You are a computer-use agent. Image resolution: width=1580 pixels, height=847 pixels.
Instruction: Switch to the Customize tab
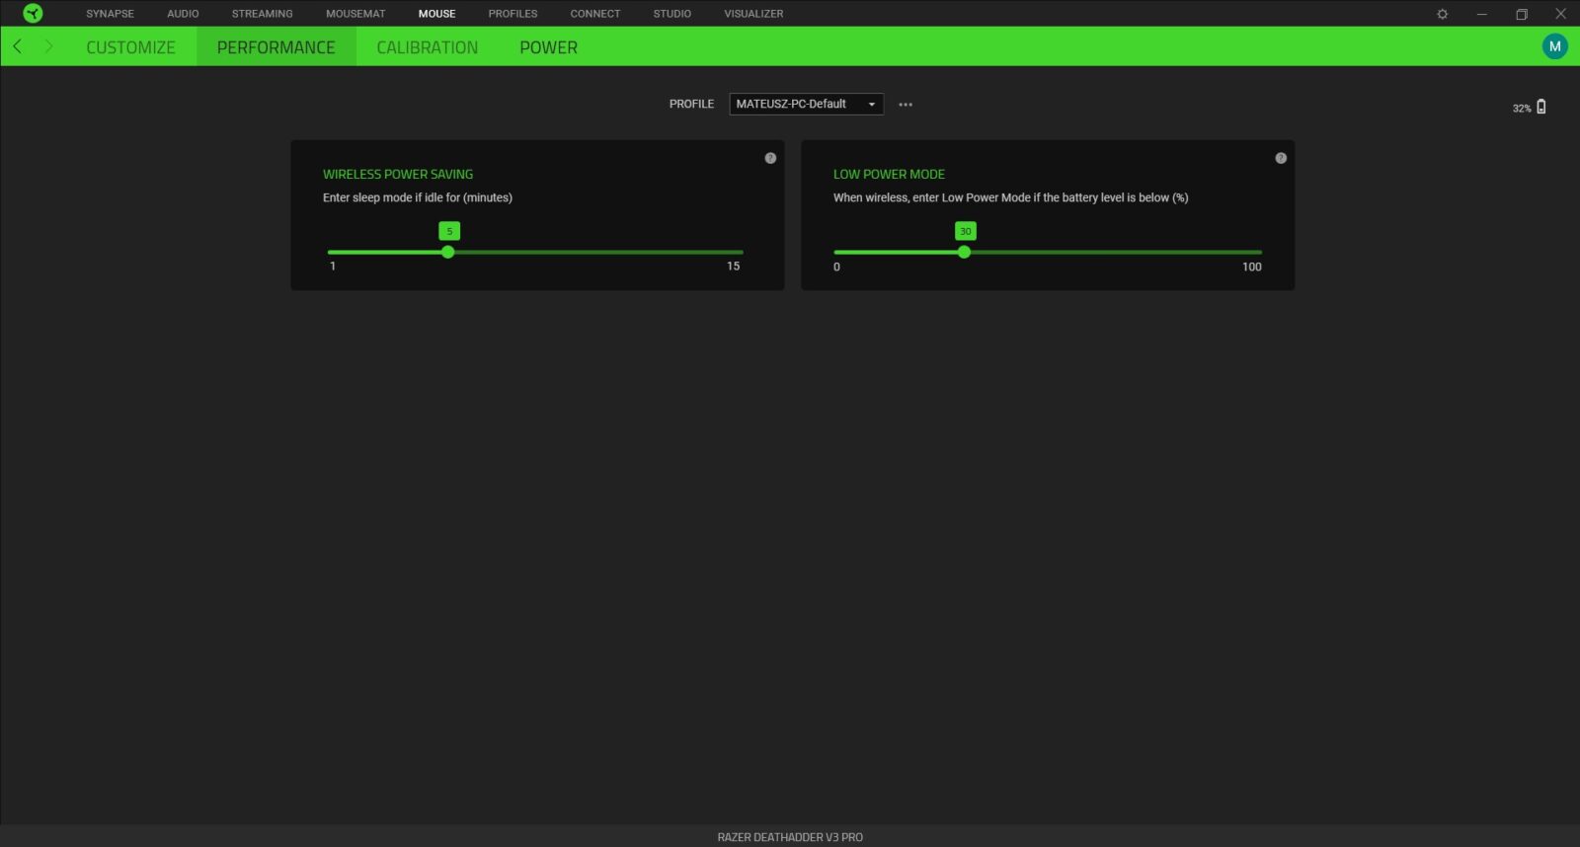click(x=130, y=47)
